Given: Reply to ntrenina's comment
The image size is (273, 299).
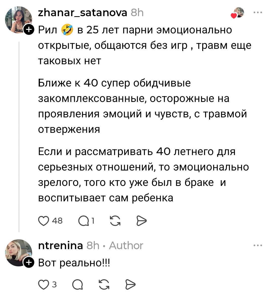Looking at the screenshot, I should pos(77,285).
